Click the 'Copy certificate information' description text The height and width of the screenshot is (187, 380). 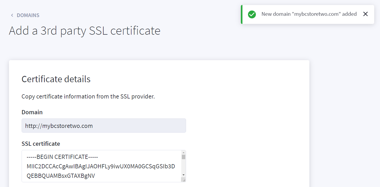click(x=88, y=96)
